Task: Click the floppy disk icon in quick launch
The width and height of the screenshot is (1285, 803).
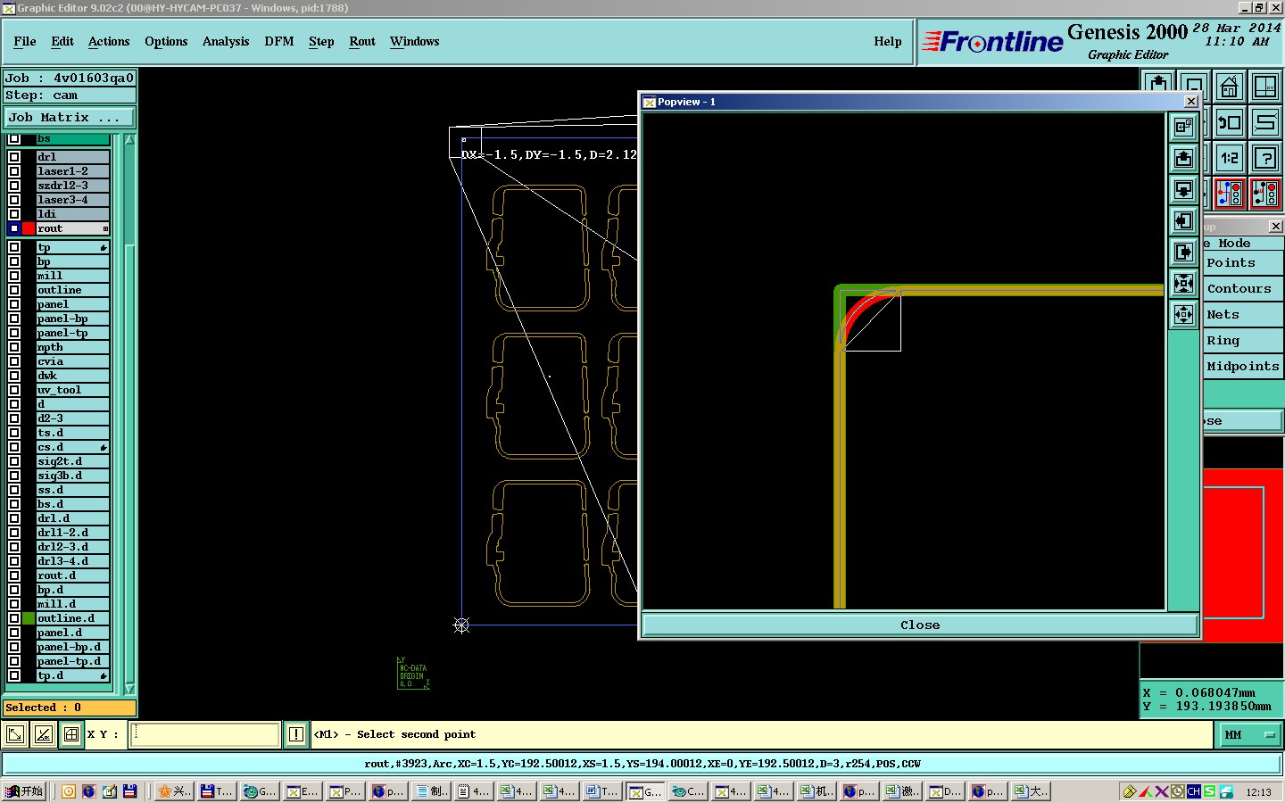Action: point(129,791)
